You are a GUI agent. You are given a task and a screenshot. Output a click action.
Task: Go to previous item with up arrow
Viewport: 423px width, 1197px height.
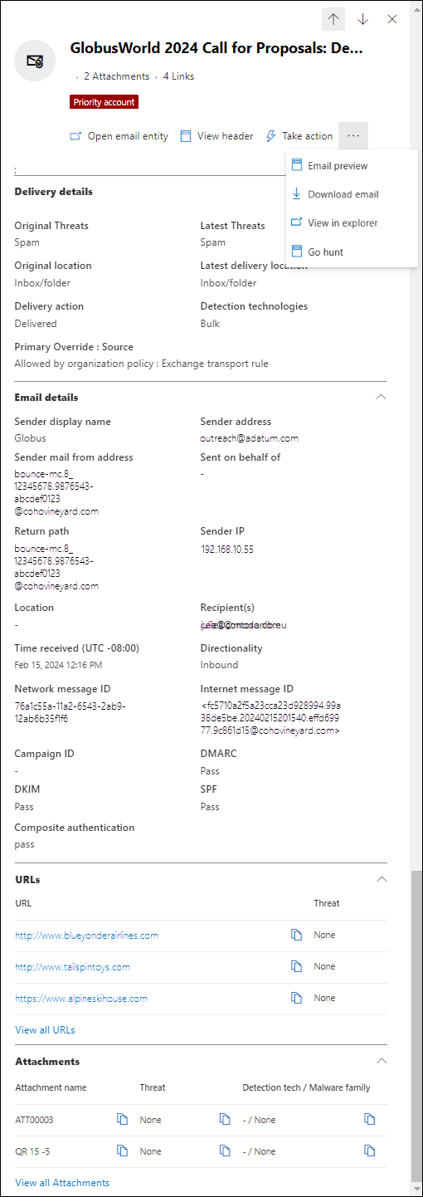pyautogui.click(x=333, y=19)
